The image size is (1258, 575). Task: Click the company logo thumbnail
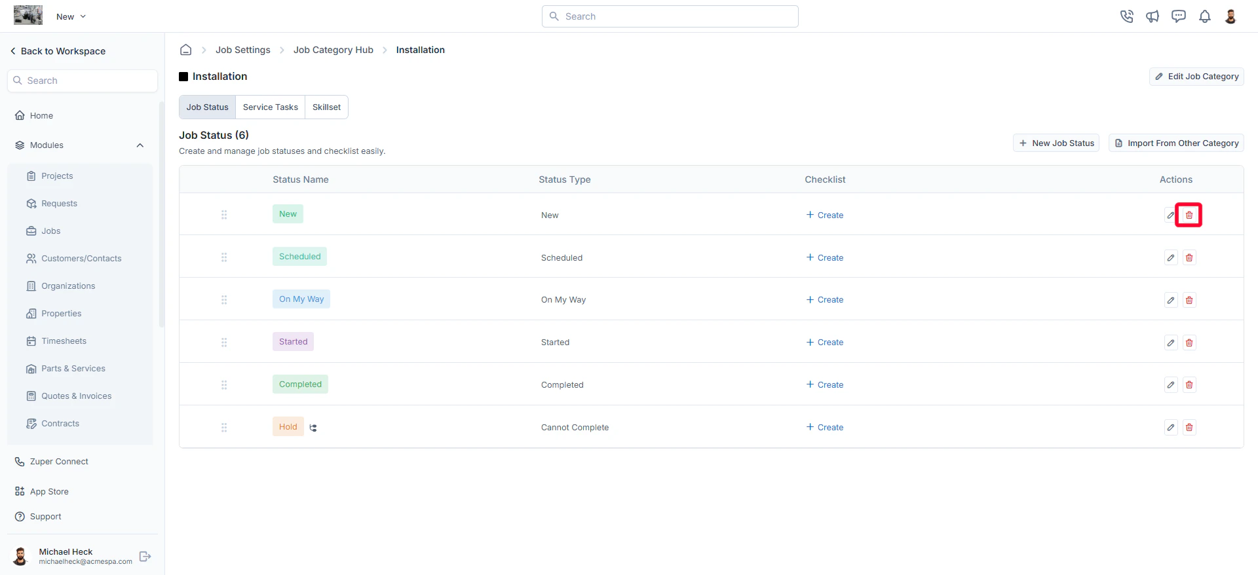pyautogui.click(x=28, y=15)
